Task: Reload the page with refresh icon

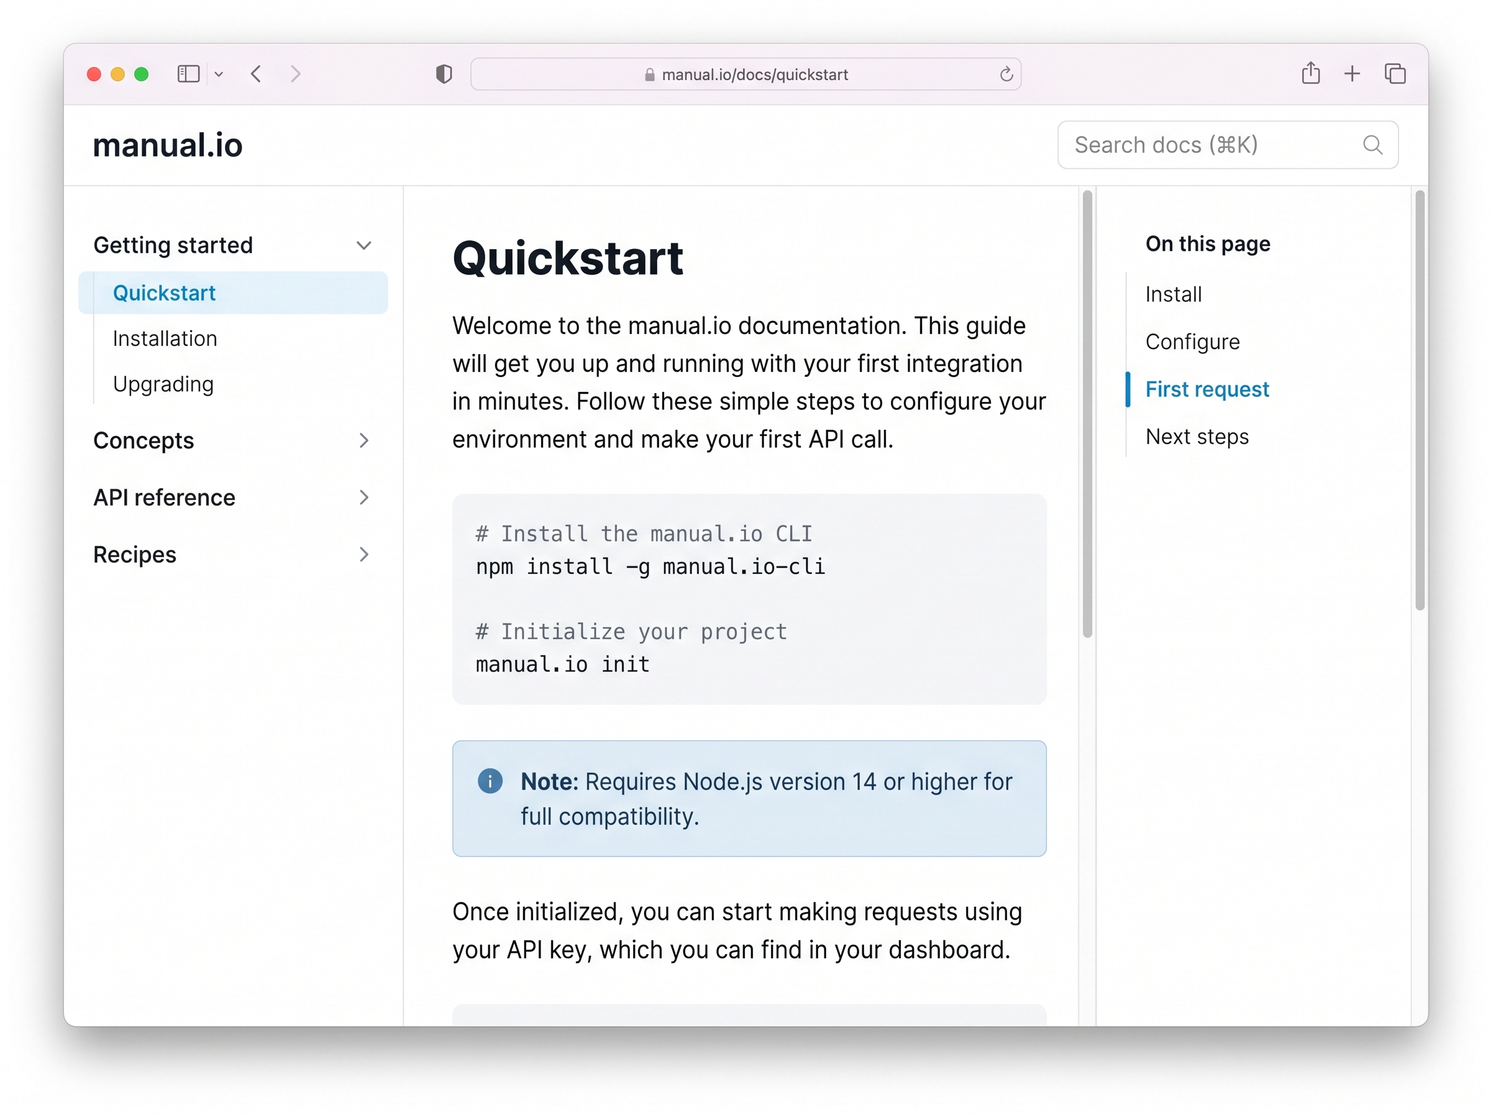Action: pyautogui.click(x=1006, y=74)
